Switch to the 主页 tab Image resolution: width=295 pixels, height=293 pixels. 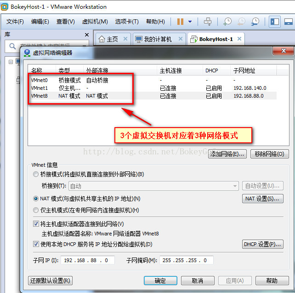pyautogui.click(x=112, y=39)
